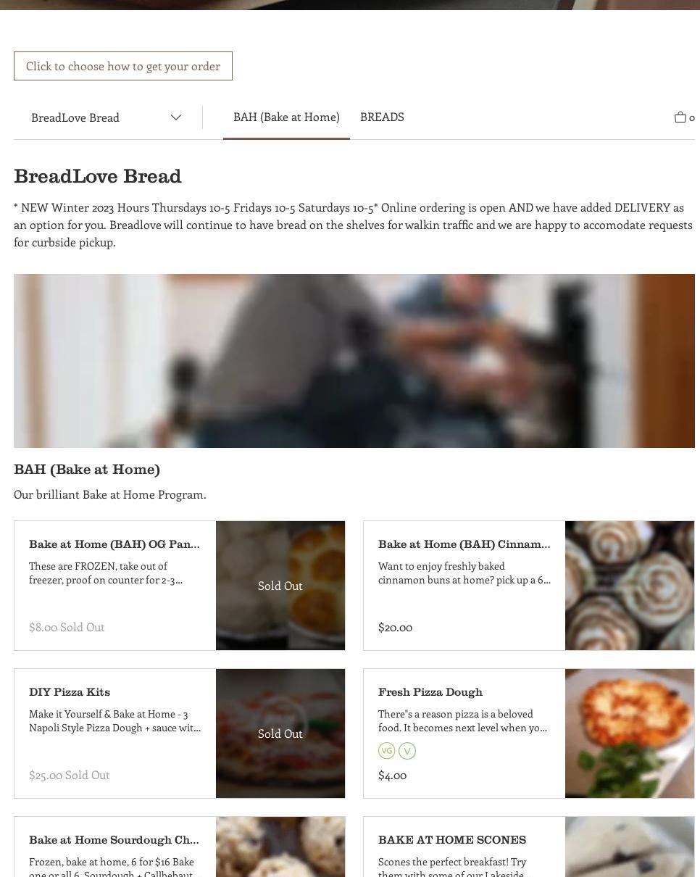Screen dimensions: 700x877
Task: Click to choose how to get your order
Action: coord(123,66)
